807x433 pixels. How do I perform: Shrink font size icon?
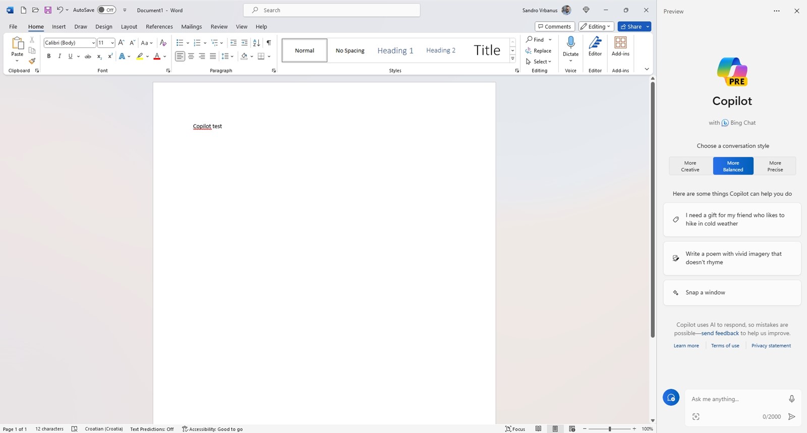click(x=132, y=43)
